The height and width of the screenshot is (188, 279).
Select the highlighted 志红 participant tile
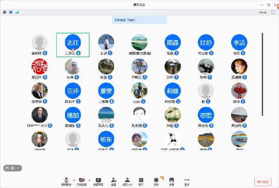pos(73,45)
